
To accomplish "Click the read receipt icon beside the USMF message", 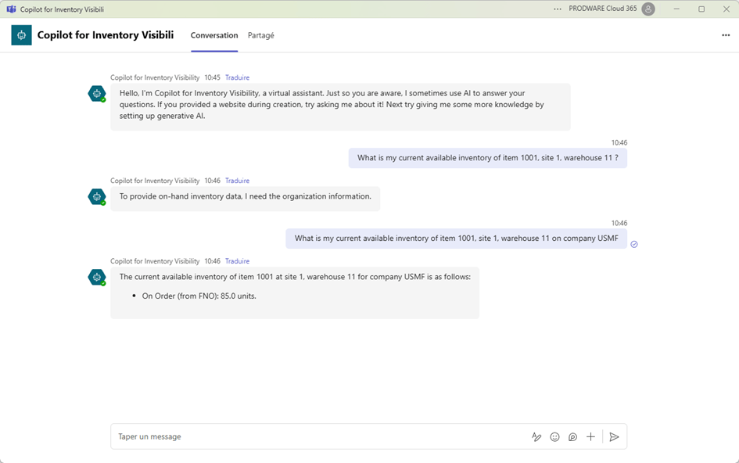I will (634, 244).
